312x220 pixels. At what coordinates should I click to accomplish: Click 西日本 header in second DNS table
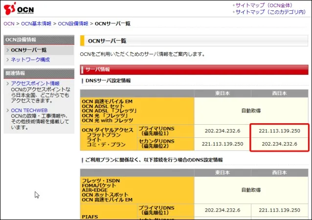pos(280,173)
